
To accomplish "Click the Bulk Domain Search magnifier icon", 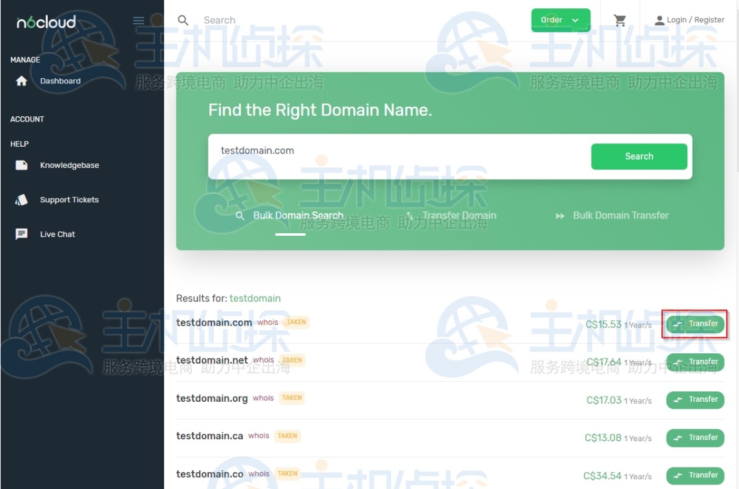I will (x=240, y=216).
